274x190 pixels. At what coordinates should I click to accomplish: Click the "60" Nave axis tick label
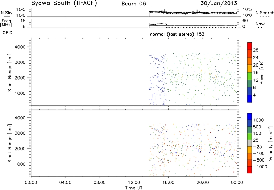pyautogui.click(x=245, y=21)
